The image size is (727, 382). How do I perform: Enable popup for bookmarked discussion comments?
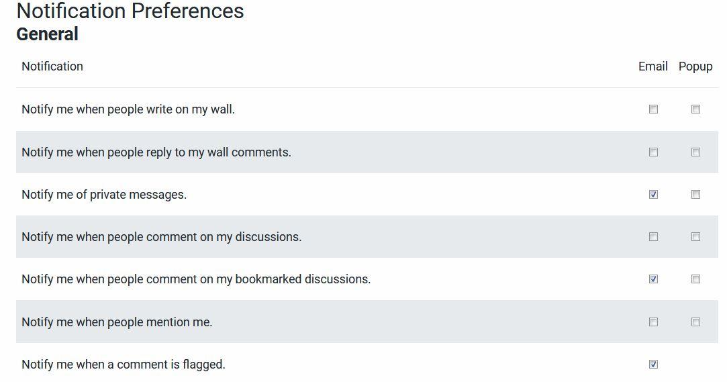(695, 279)
